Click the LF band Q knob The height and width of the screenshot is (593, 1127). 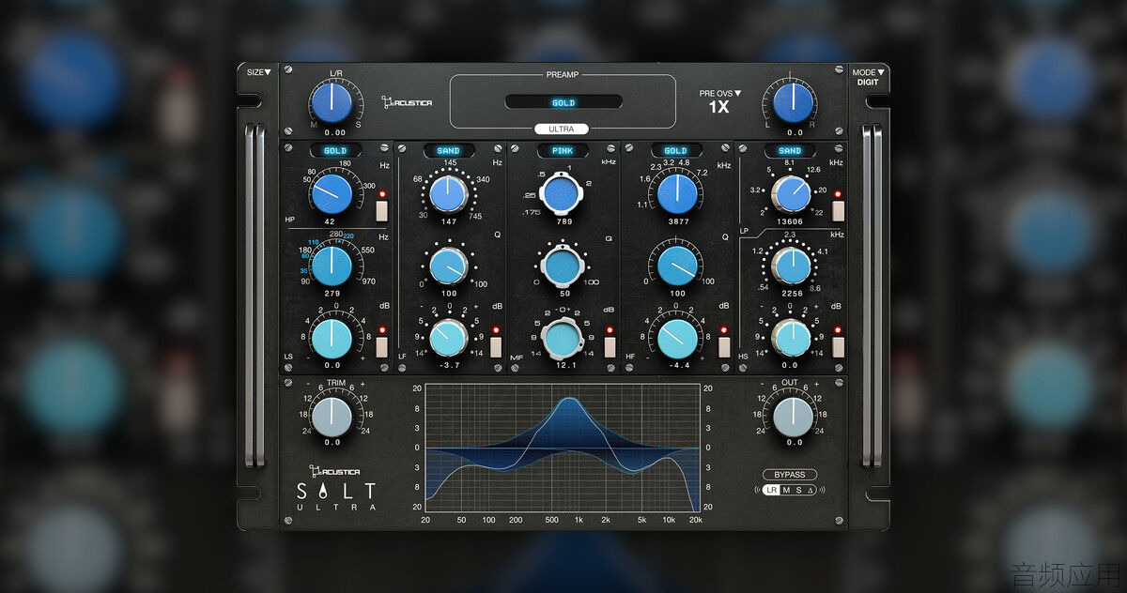point(449,266)
